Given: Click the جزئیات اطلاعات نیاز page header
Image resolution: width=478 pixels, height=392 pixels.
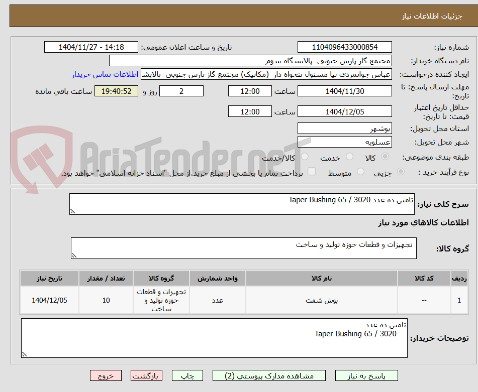Looking at the screenshot, I should 432,16.
